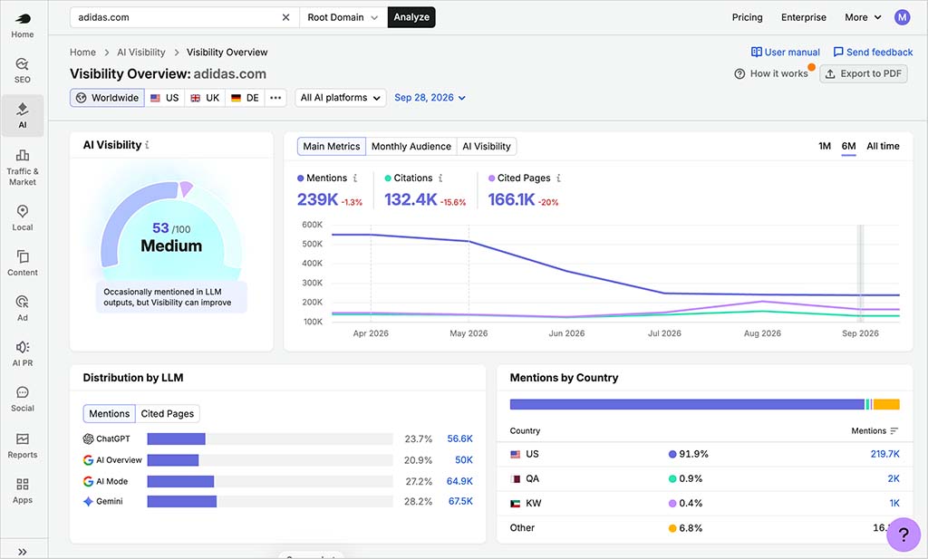Open the Reports sidebar section

pos(23,446)
